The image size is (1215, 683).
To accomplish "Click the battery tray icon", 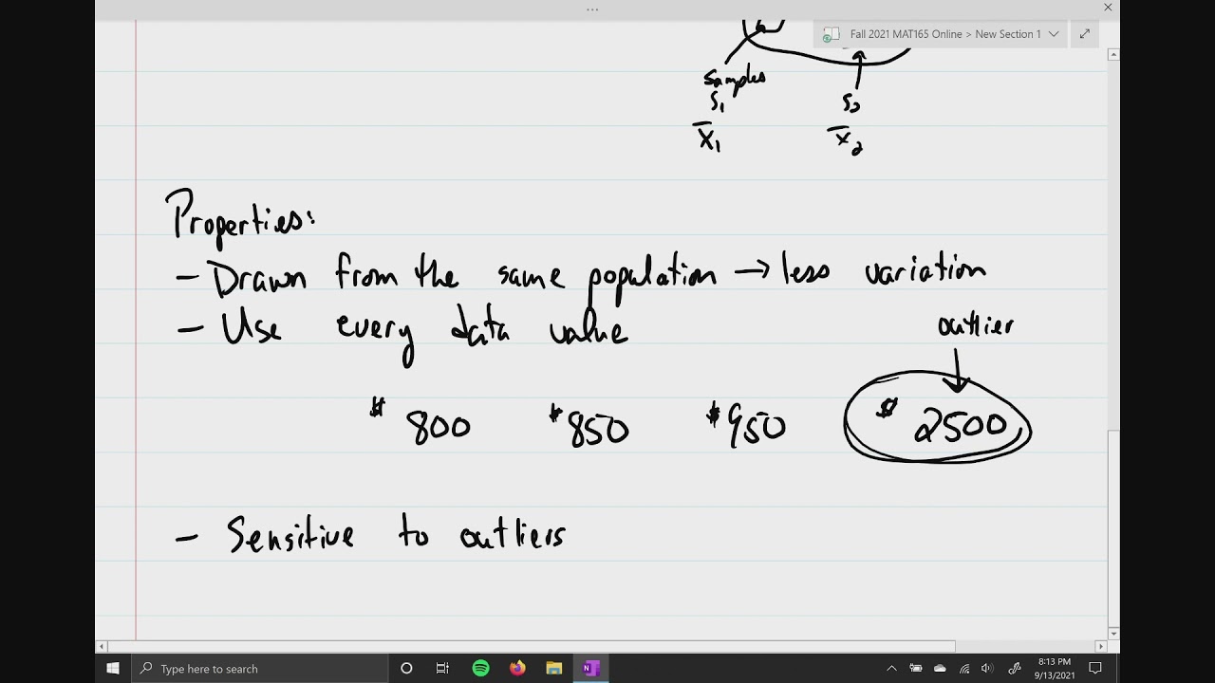I will tap(916, 669).
